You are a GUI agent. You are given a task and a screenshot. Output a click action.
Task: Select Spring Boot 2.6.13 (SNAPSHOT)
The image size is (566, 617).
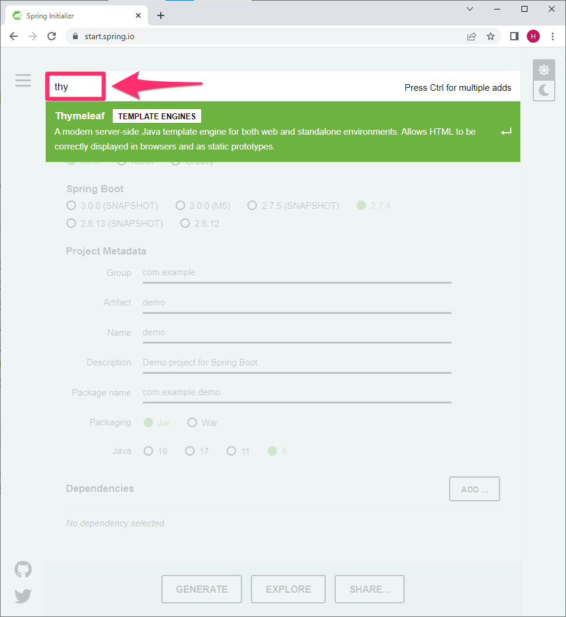(115, 224)
